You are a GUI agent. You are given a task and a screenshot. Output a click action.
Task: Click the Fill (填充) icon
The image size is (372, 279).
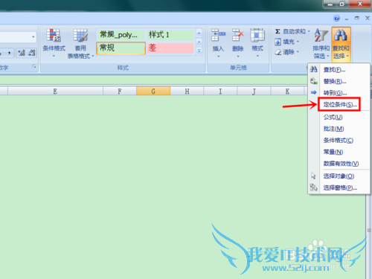click(x=278, y=42)
